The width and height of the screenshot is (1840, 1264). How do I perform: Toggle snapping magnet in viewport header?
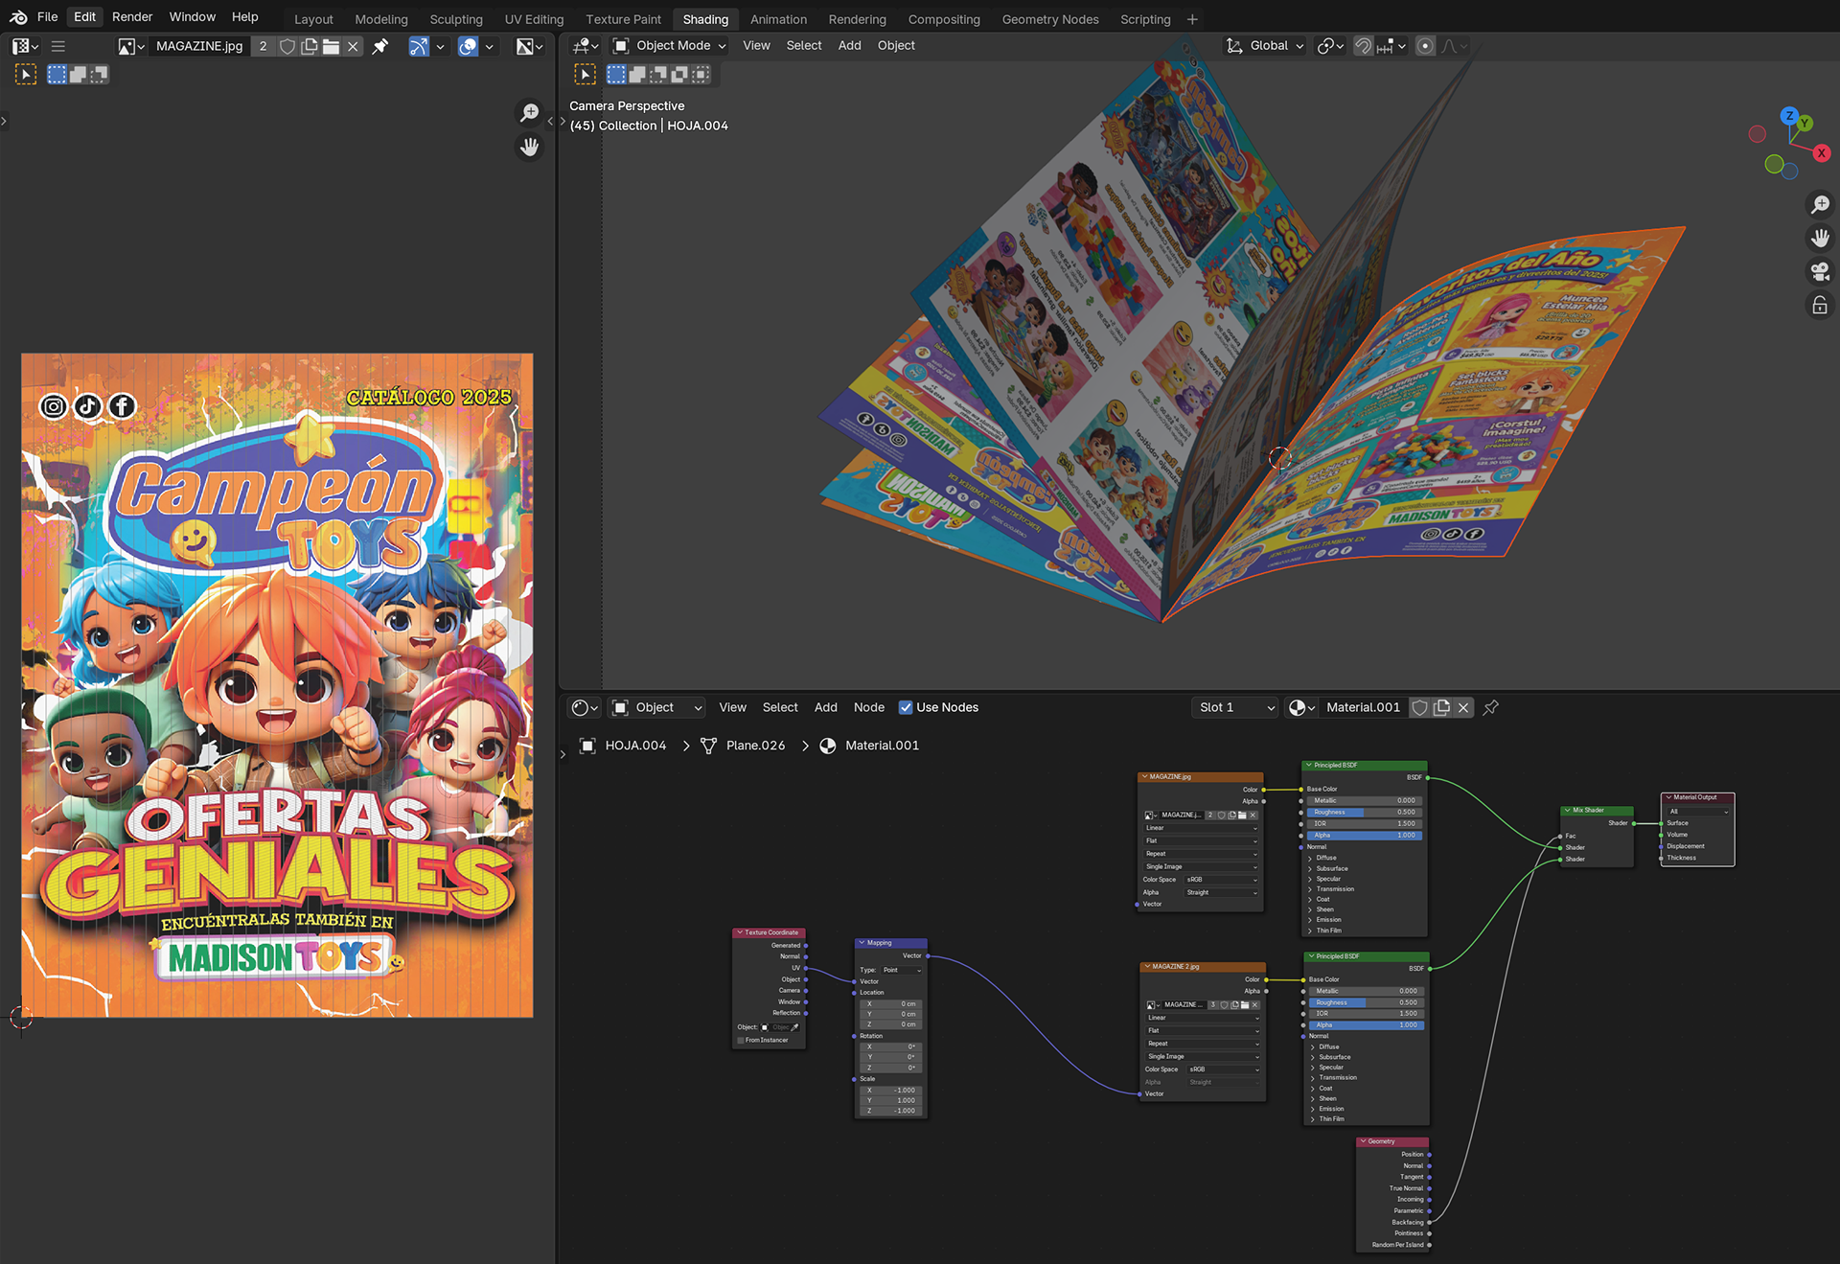click(x=1363, y=46)
